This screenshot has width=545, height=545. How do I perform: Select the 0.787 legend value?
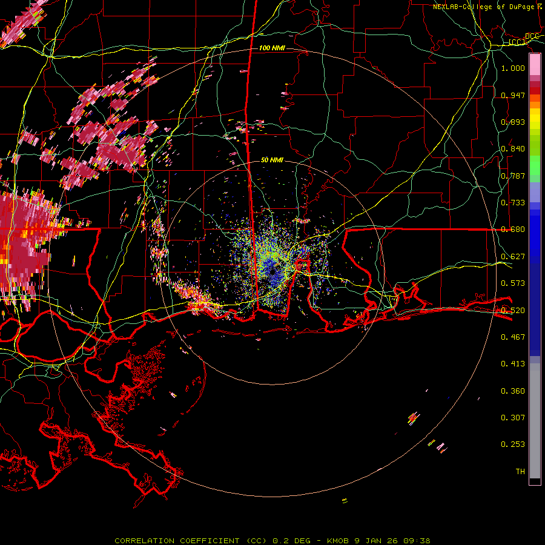pyautogui.click(x=513, y=176)
